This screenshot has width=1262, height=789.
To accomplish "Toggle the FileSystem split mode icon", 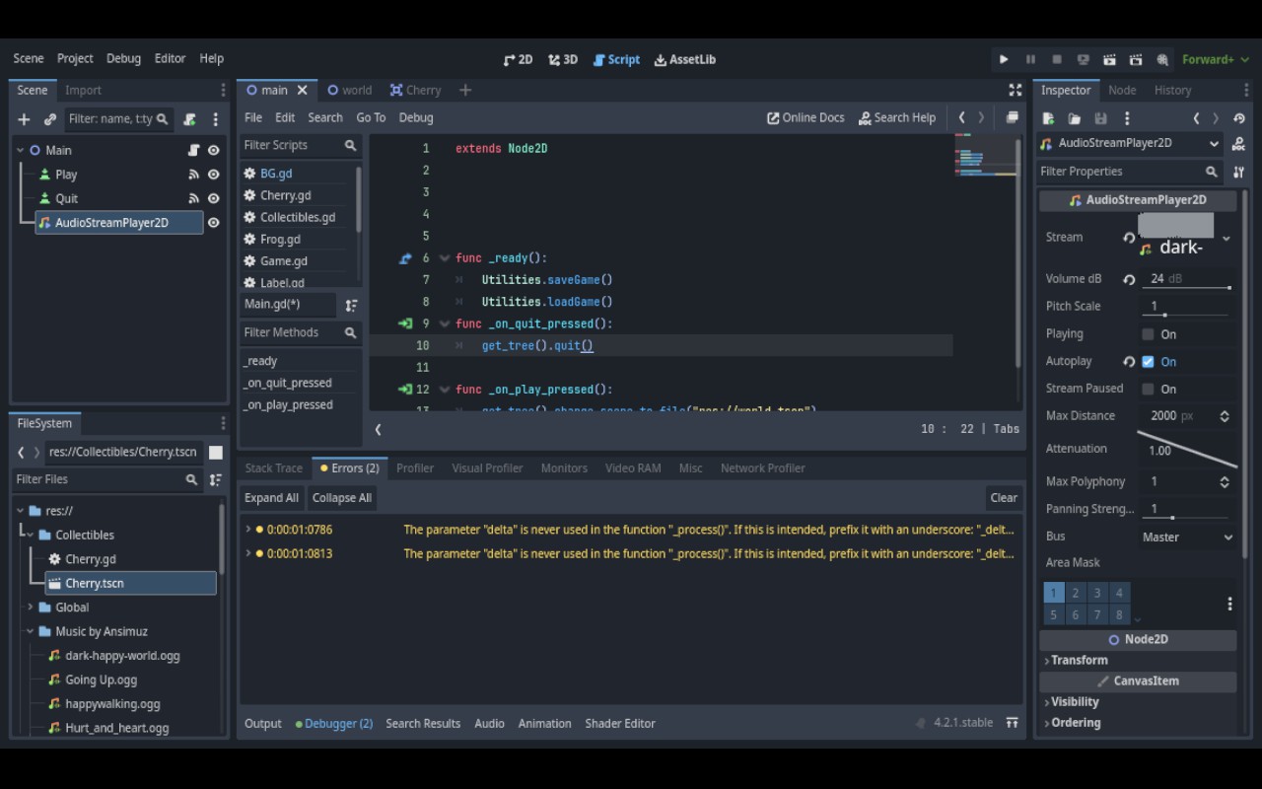I will click(x=216, y=452).
